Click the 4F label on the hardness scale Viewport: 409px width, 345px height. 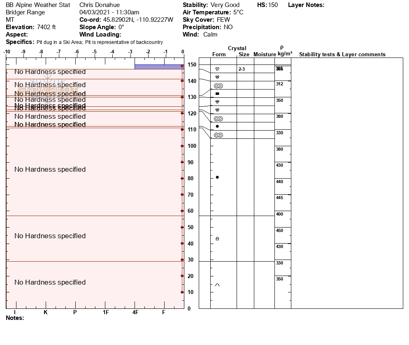point(135,312)
